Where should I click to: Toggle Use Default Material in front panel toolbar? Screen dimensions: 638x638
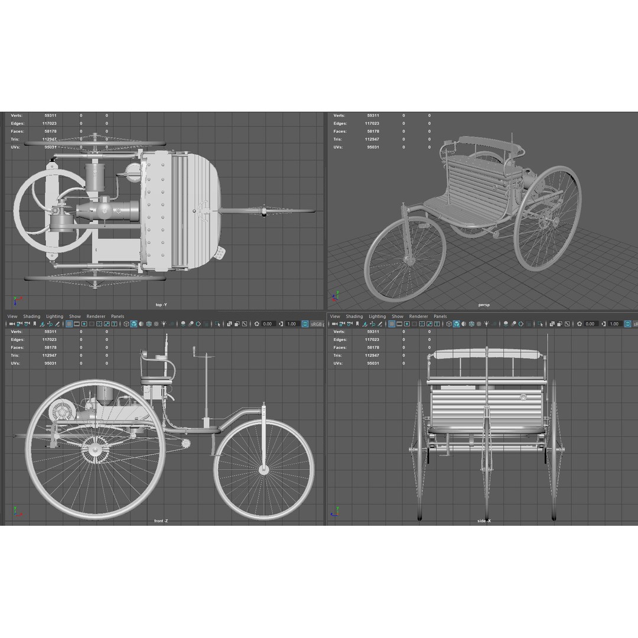tap(141, 324)
